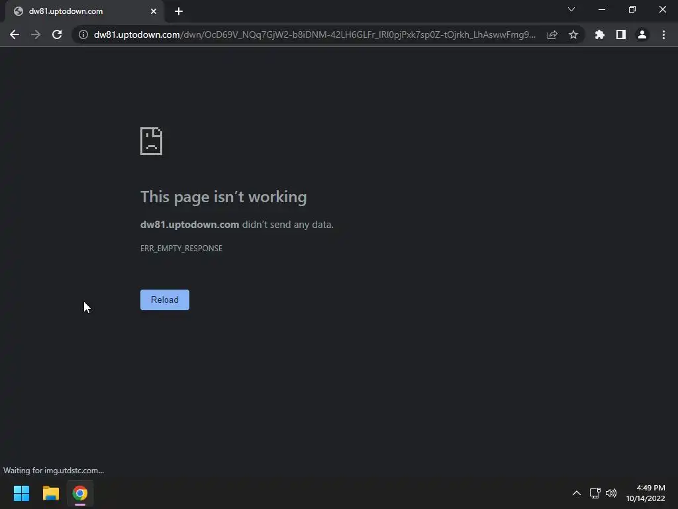Toggle the browser side panel
This screenshot has height=509, width=678.
click(621, 34)
